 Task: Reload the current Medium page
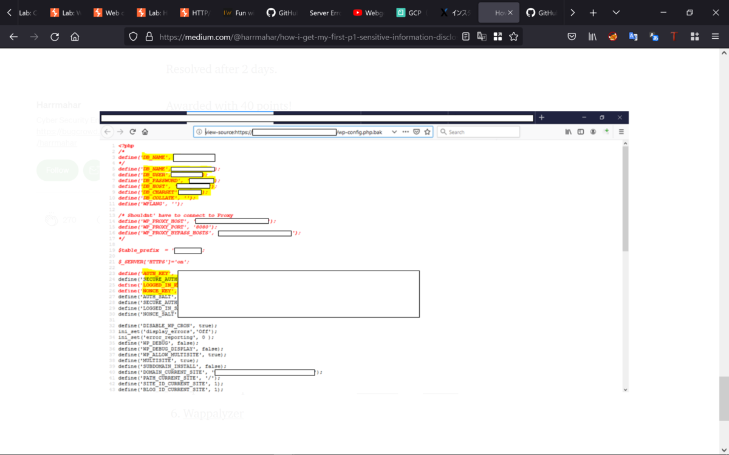click(55, 37)
